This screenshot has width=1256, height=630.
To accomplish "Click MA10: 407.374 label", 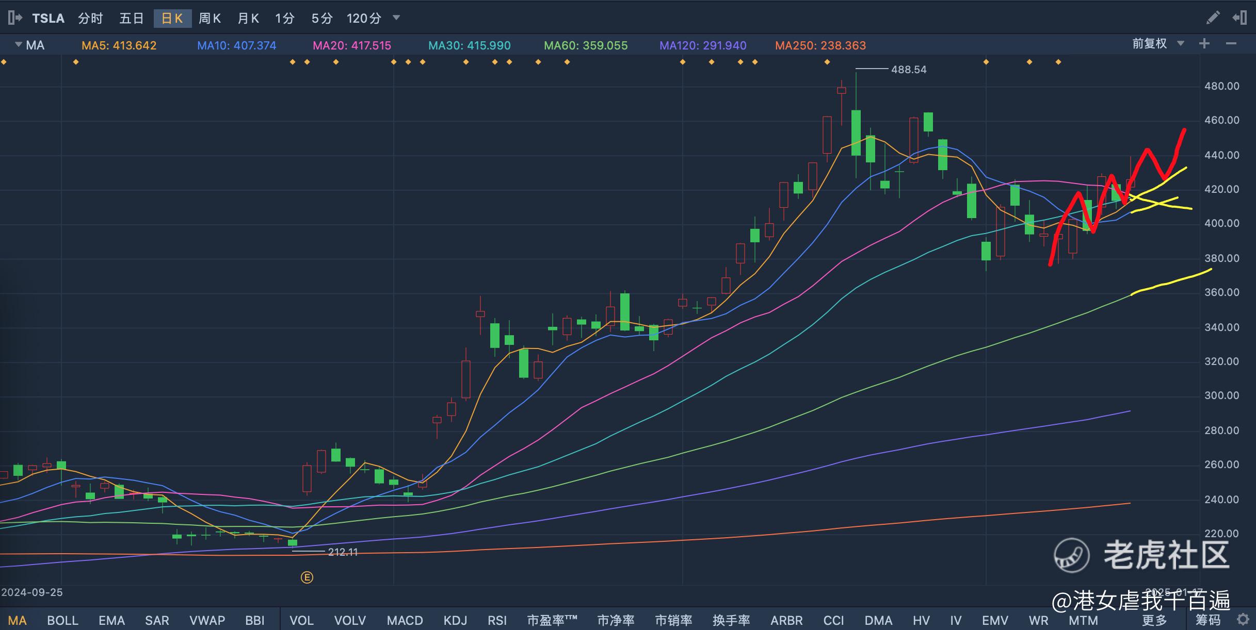I will click(237, 45).
